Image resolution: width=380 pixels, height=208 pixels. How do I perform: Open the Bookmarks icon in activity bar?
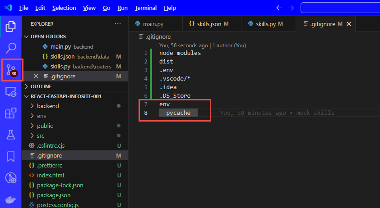(x=11, y=156)
